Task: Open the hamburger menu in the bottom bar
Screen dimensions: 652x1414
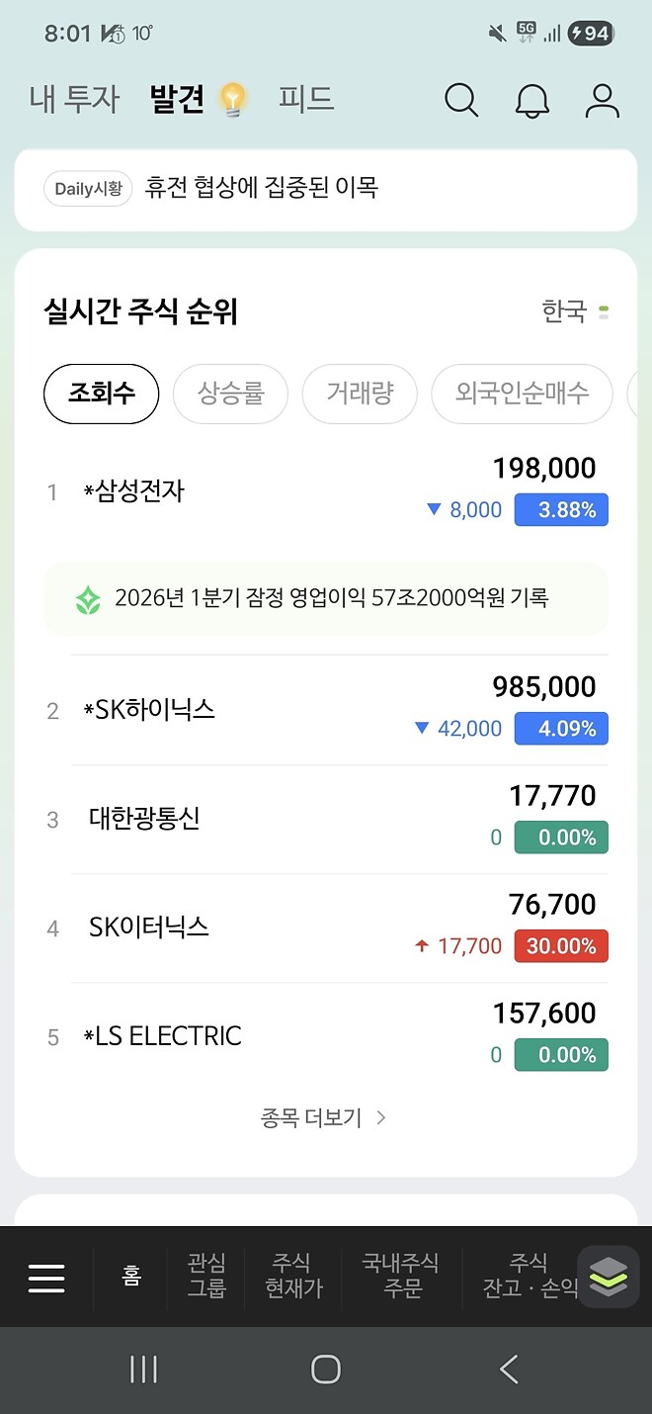Action: [x=46, y=1277]
